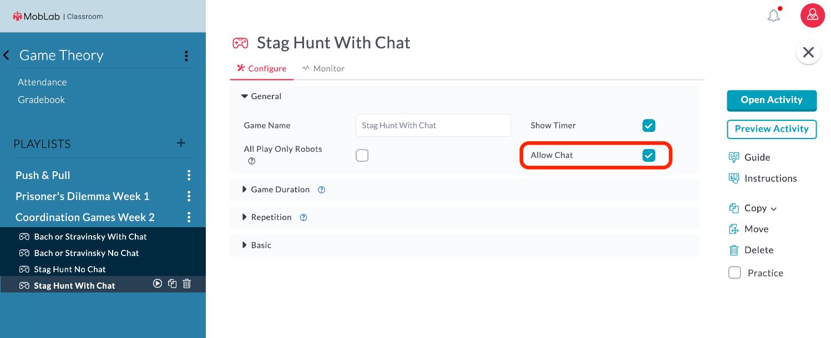Enable the All Play Only Robots checkbox

(362, 155)
